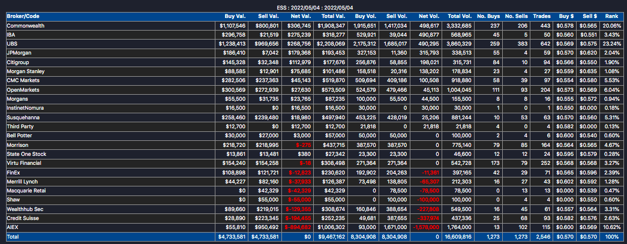The height and width of the screenshot is (244, 627).
Task: Click Shaw net value $-55,000
Action: [299, 200]
